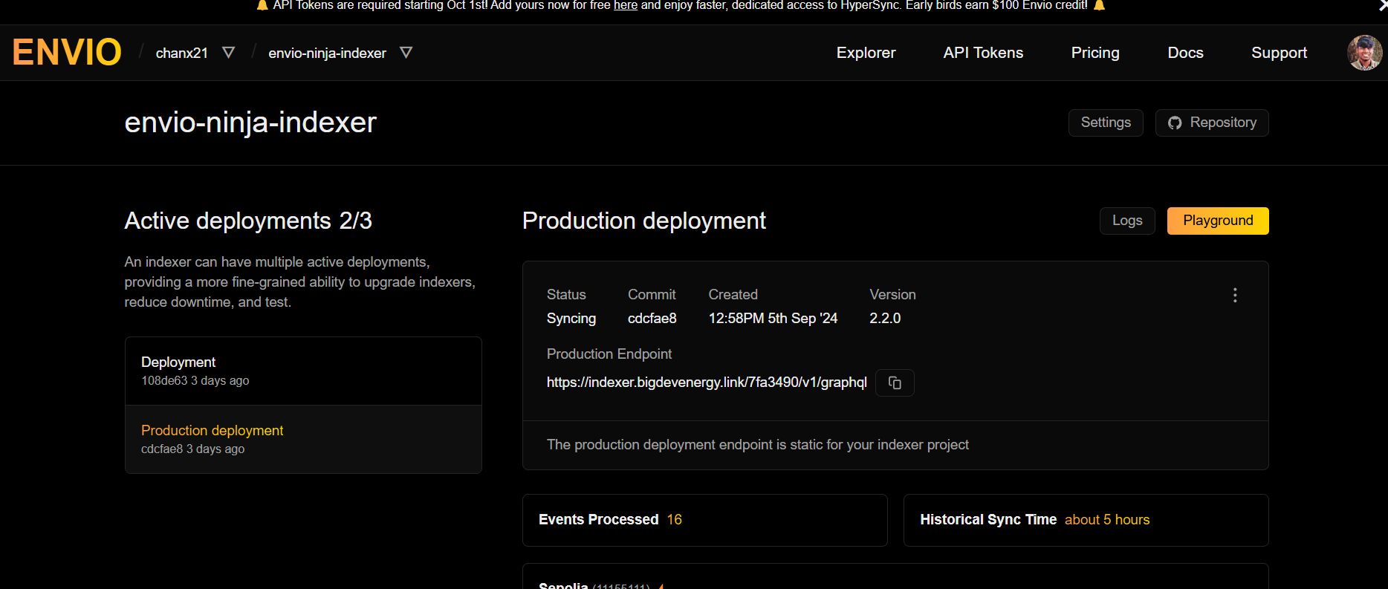Viewport: 1388px width, 589px height.
Task: Open the envio-ninja-indexer project dropdown
Action: pos(406,53)
